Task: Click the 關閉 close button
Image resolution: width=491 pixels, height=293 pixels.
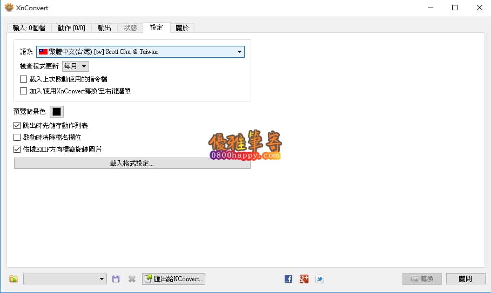Action: tap(466, 278)
